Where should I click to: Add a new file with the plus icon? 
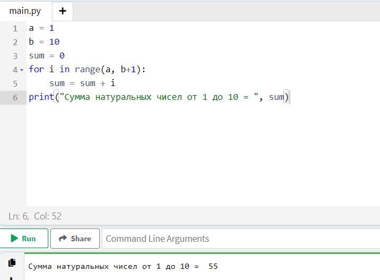62,11
